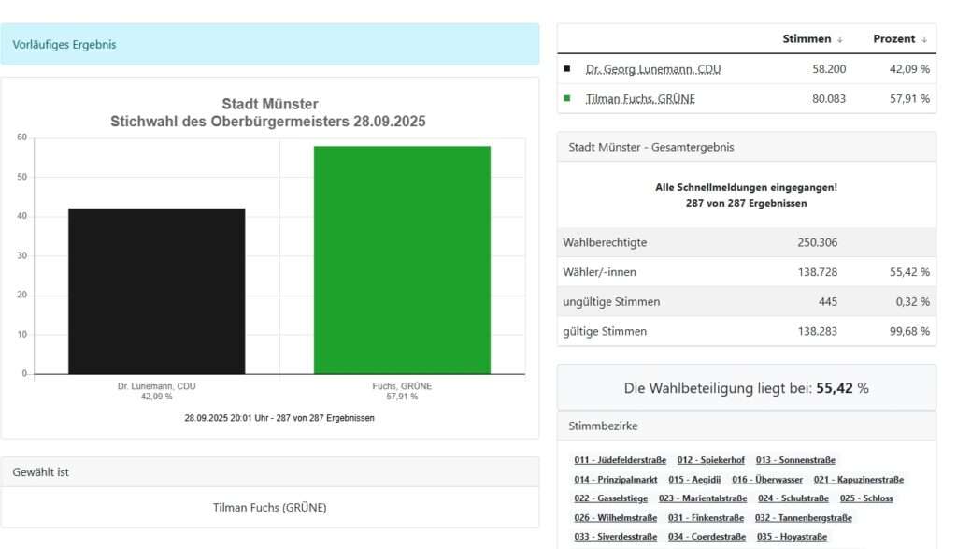The image size is (957, 549).
Task: Click the Vorläufiges Ergebnis banner
Action: coord(269,44)
